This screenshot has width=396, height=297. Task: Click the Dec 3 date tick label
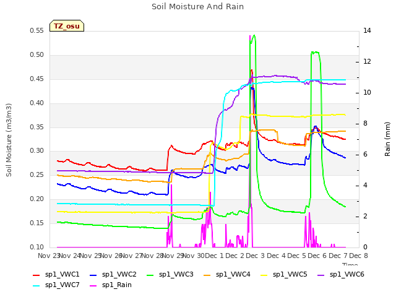(x=256, y=256)
